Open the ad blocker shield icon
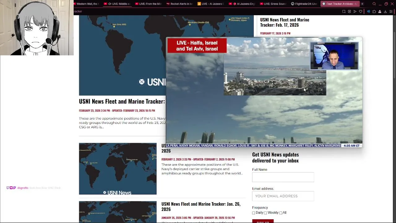This screenshot has width=396, height=223. coord(349,11)
